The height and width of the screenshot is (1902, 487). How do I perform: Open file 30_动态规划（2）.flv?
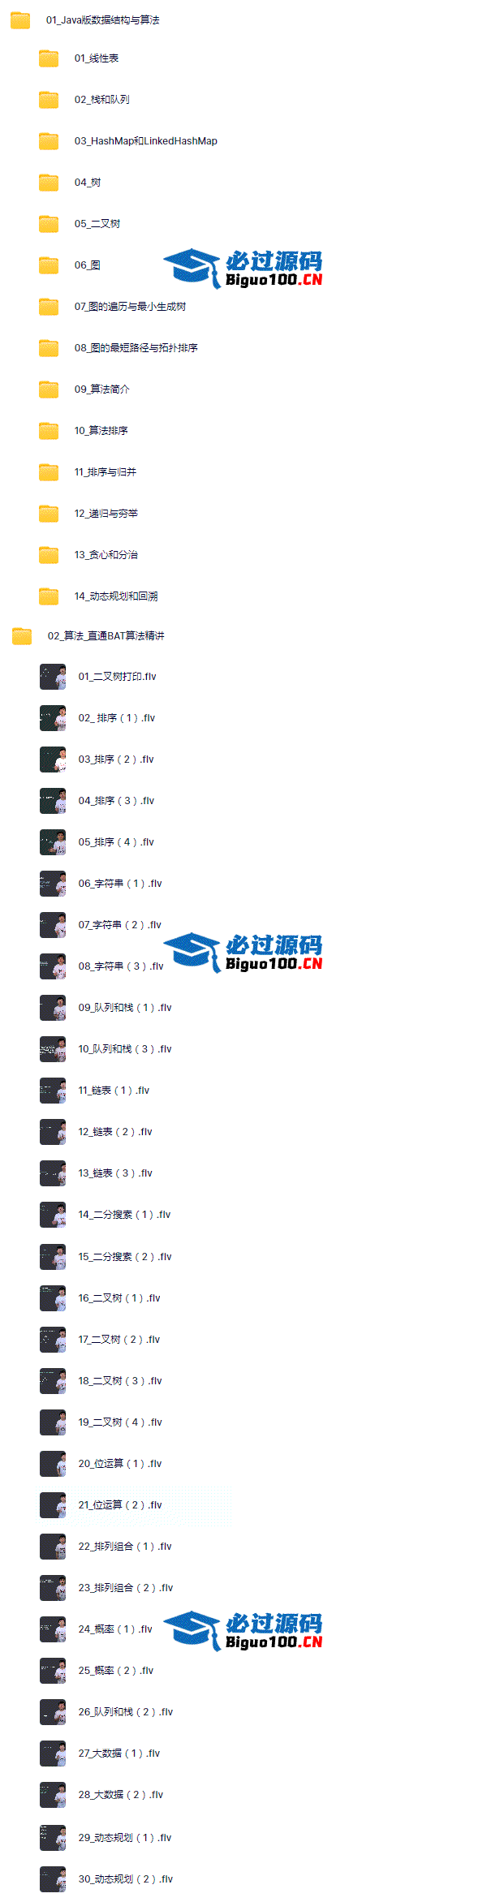click(x=126, y=1879)
